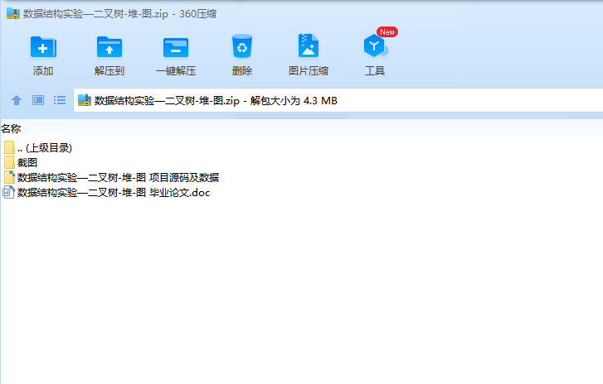
Task: Click the 解压到 label text
Action: coord(109,71)
